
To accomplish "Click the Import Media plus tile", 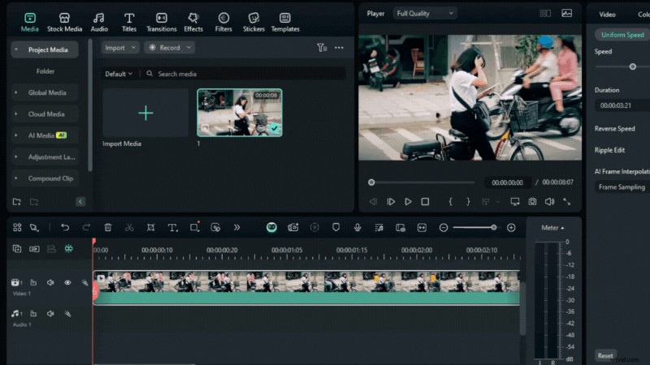I will click(x=145, y=113).
